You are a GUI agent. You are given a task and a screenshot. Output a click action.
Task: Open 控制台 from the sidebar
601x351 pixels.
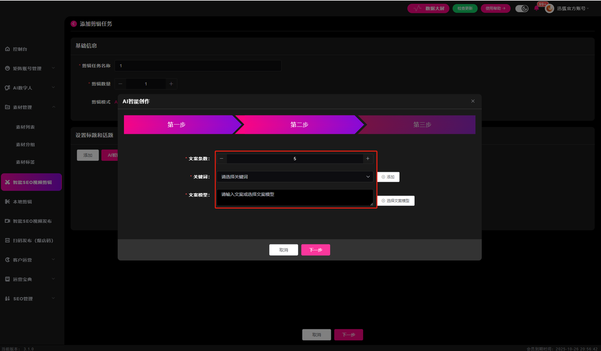(20, 49)
